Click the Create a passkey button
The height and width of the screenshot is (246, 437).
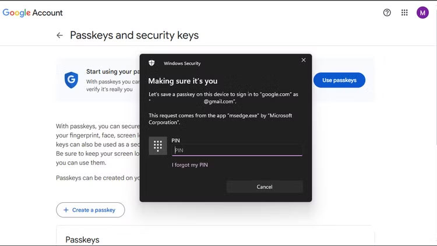pyautogui.click(x=90, y=210)
